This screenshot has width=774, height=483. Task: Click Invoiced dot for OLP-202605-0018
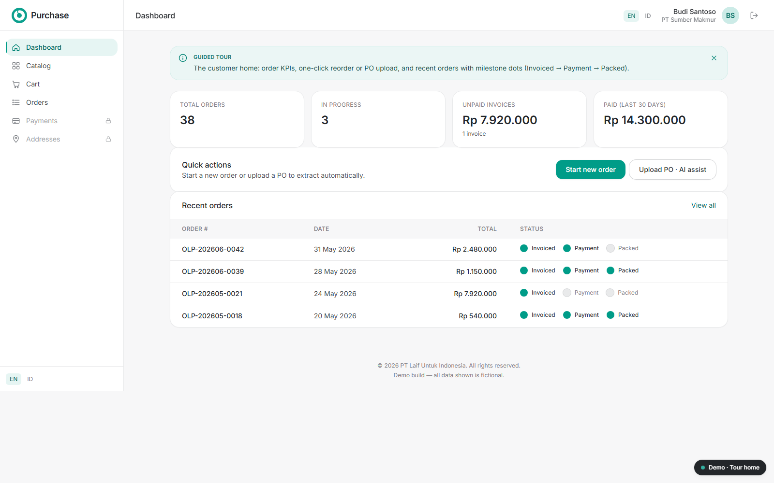pos(524,315)
